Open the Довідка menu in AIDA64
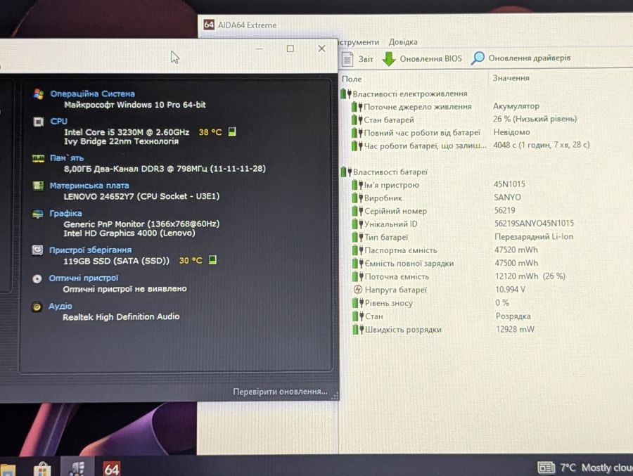 [403, 42]
